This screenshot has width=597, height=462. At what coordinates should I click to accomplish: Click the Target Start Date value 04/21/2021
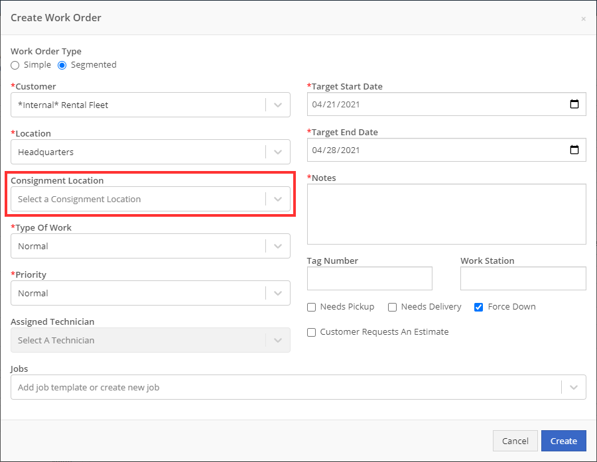(x=336, y=104)
